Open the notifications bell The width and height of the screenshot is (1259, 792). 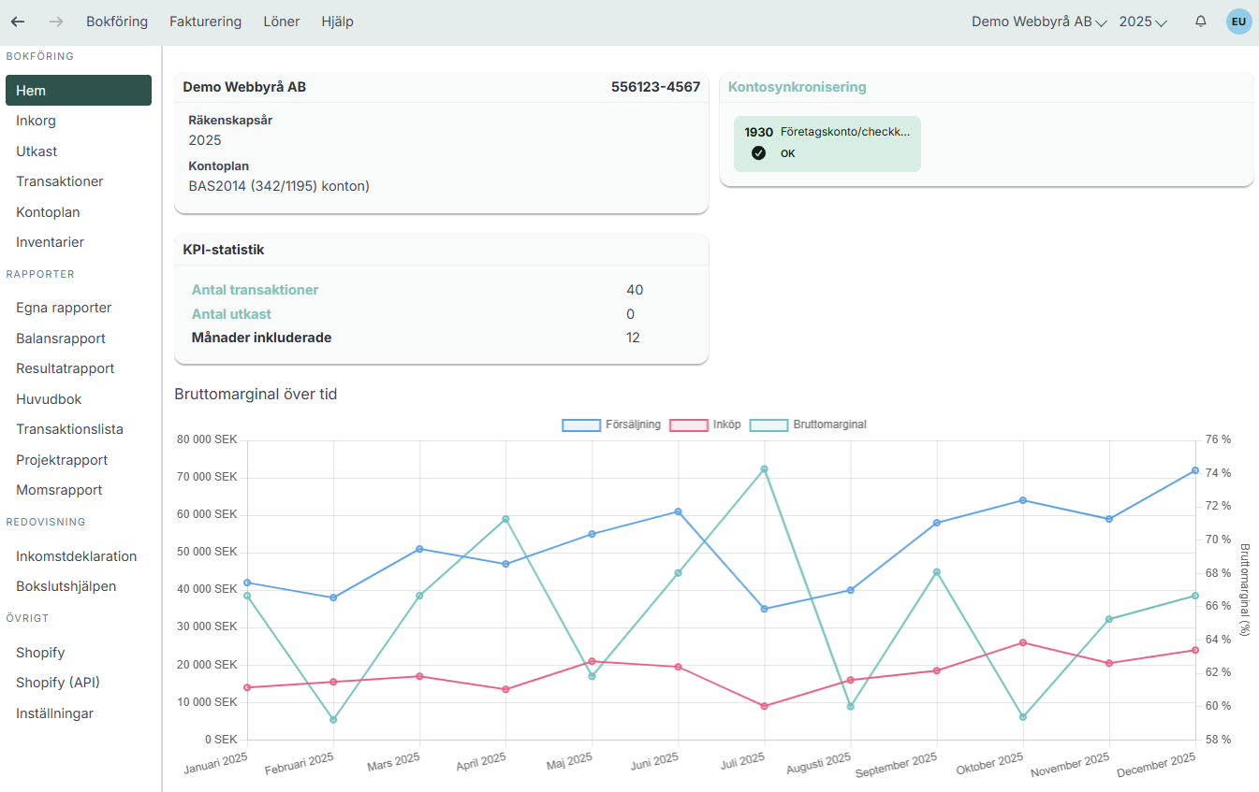pyautogui.click(x=1201, y=22)
